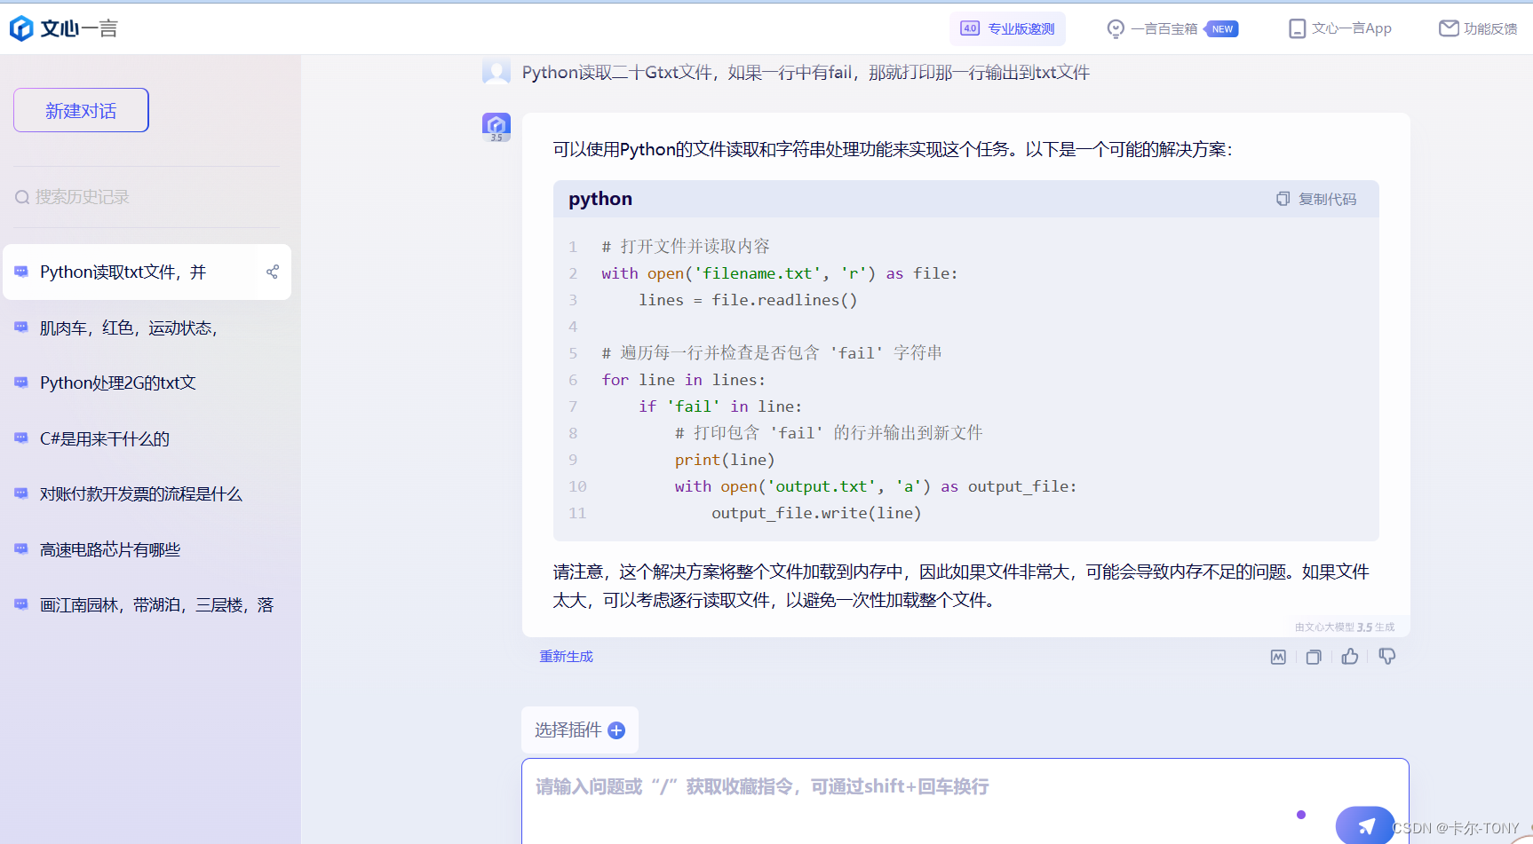Open the 文心一言App link
1533x844 pixels.
coord(1340,28)
